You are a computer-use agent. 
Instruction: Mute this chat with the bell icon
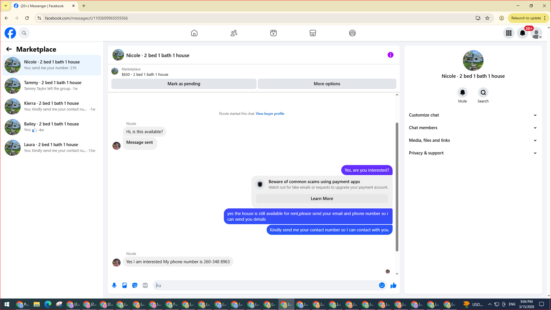pos(463,92)
